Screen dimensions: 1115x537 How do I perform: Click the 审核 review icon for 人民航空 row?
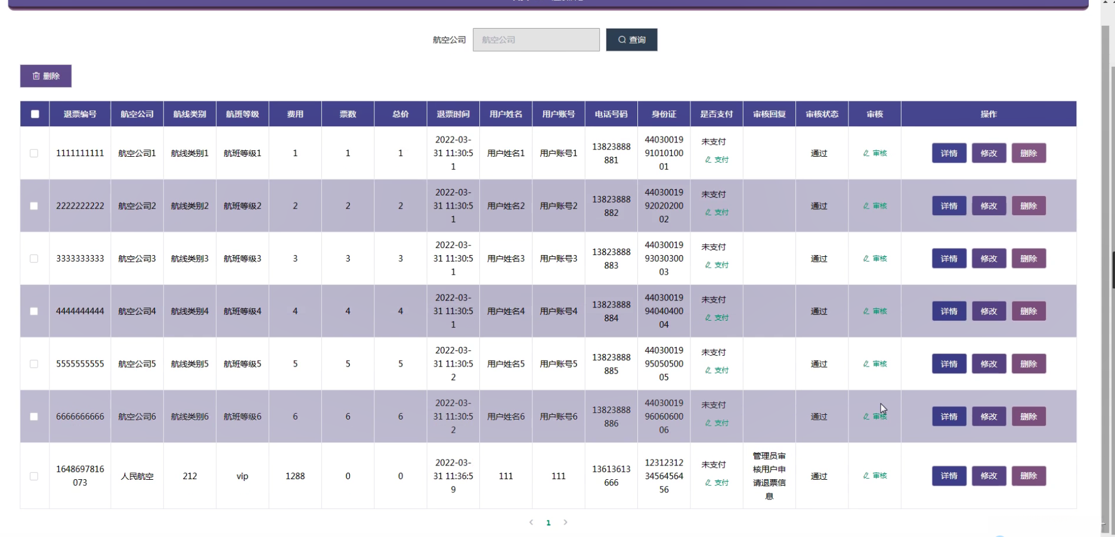[875, 476]
